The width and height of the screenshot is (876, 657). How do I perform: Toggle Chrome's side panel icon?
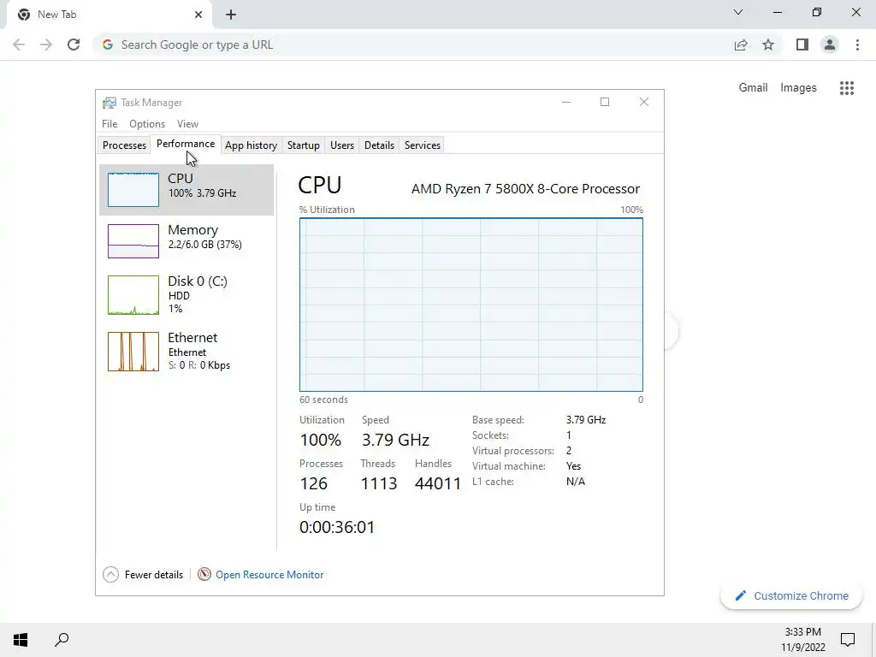click(x=802, y=44)
